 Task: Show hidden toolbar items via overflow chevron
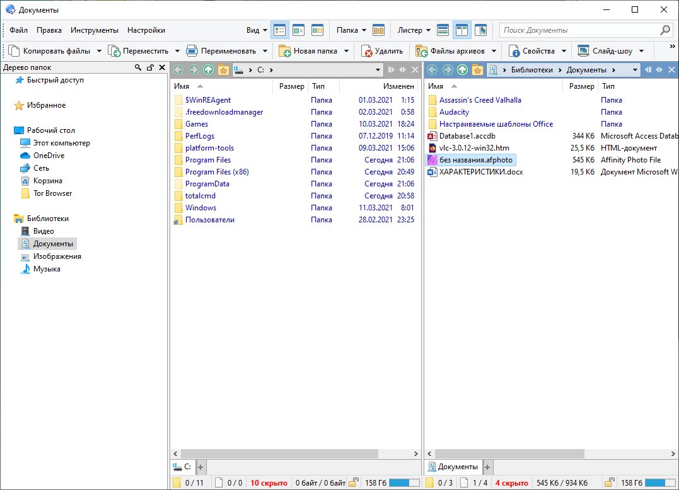tap(672, 46)
